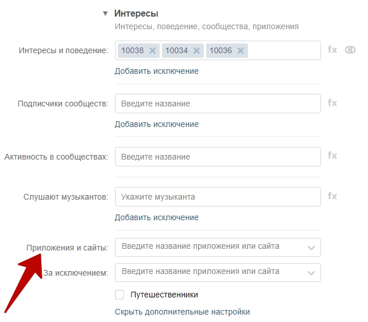Open the Приложения и сайты dropdown arrow
Image resolution: width=368 pixels, height=322 pixels.
tap(311, 248)
